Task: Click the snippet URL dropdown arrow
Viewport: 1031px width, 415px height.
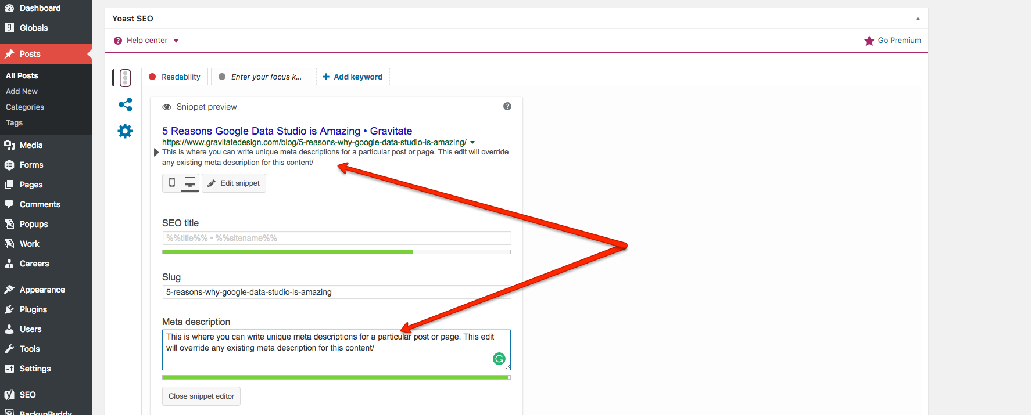Action: click(472, 142)
